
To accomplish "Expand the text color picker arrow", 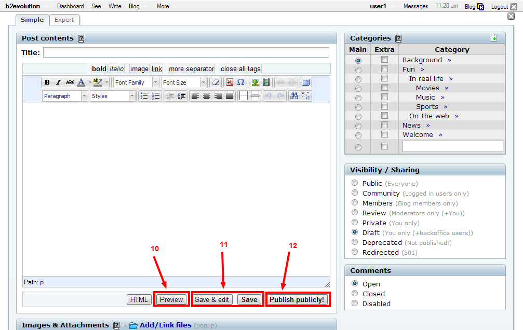I will [x=90, y=82].
